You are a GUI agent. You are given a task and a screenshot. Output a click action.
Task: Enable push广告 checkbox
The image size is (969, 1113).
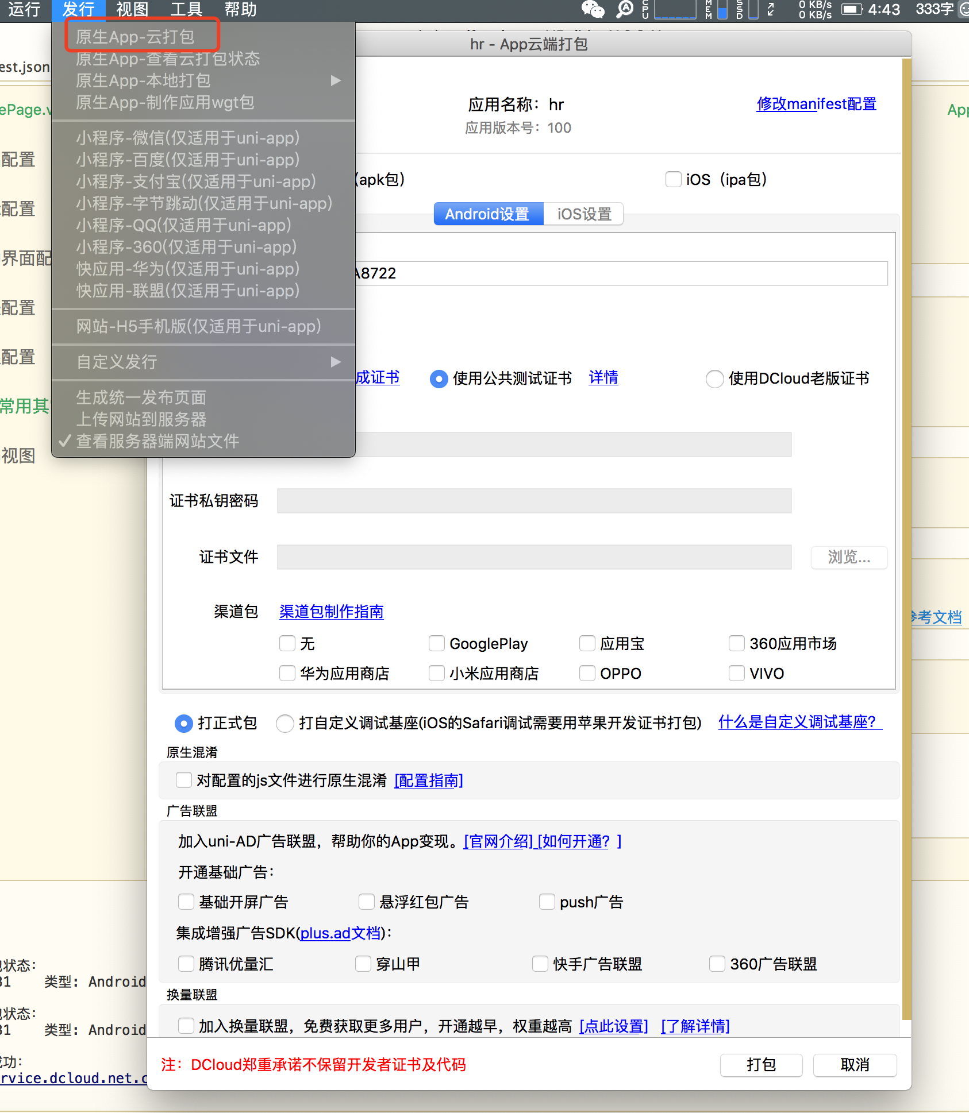(x=547, y=902)
